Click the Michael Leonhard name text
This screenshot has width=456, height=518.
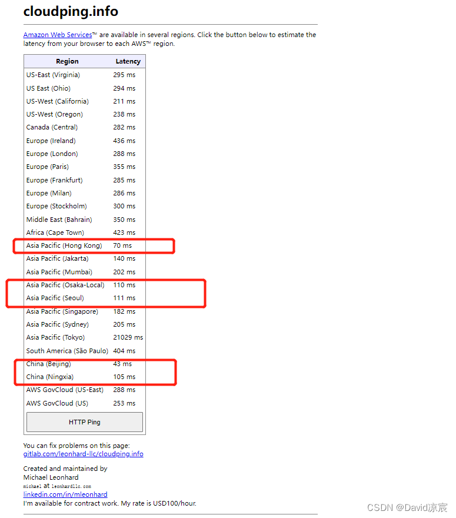pyautogui.click(x=51, y=477)
